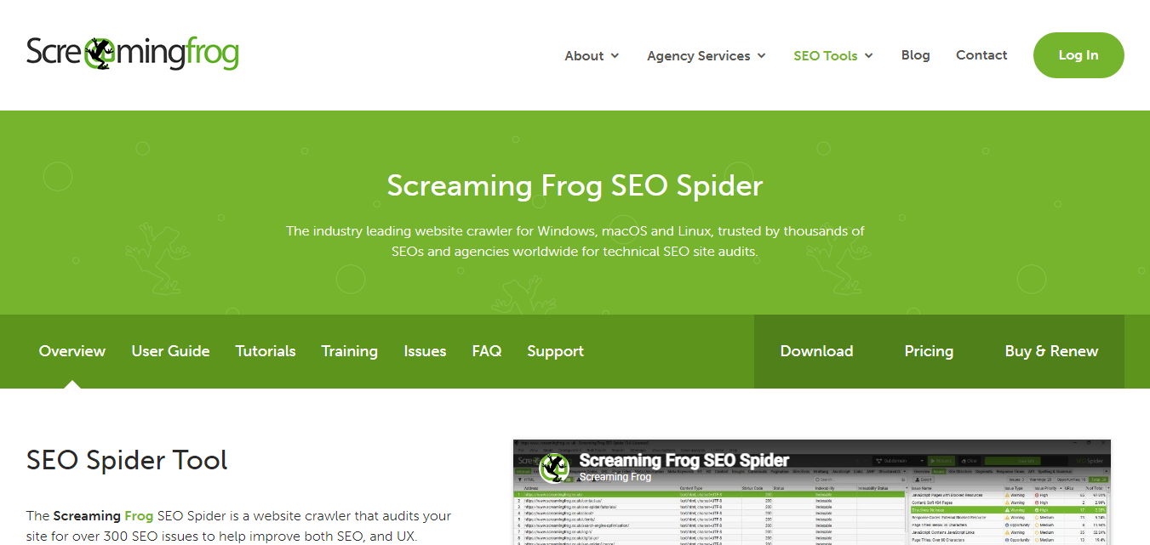1150x545 pixels.
Task: Select the Overview tab
Action: pos(72,351)
